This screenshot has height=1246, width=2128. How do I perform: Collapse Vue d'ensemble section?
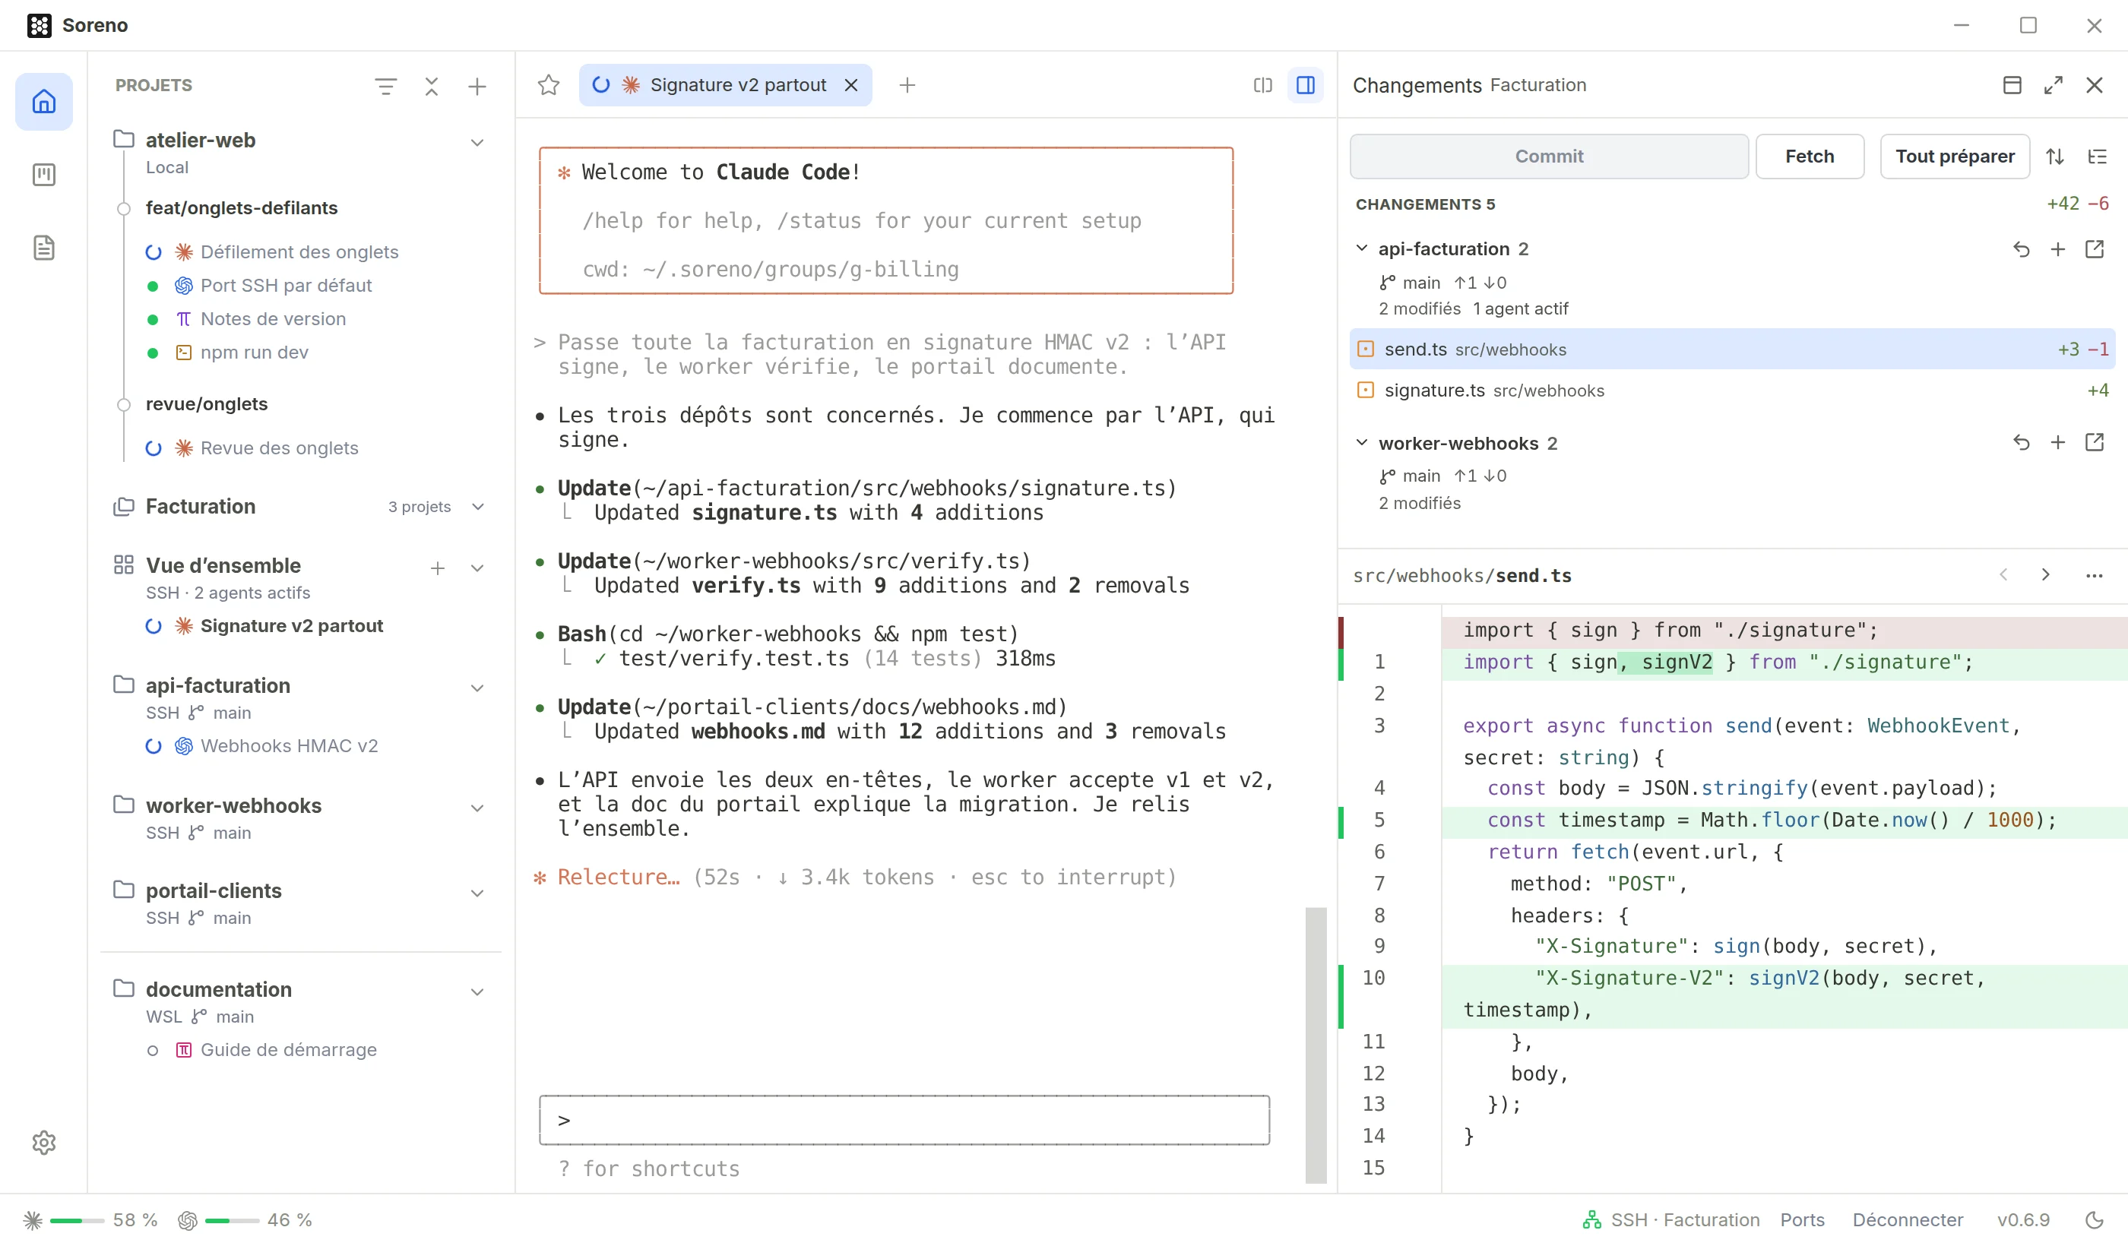[x=477, y=568]
